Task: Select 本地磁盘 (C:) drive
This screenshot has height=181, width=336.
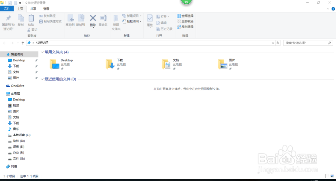Action: click(19, 135)
